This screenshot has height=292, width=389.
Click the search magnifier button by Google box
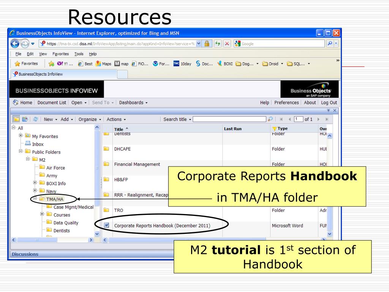click(330, 44)
